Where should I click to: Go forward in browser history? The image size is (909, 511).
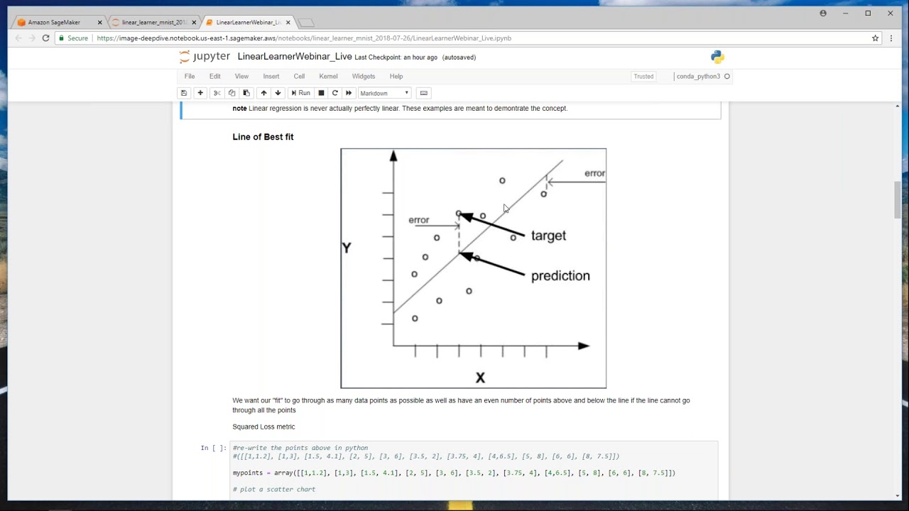[32, 38]
